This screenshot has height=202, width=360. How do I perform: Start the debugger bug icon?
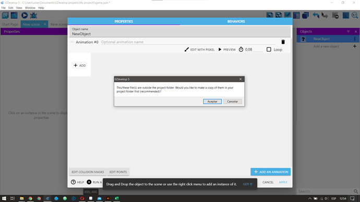(33, 15)
